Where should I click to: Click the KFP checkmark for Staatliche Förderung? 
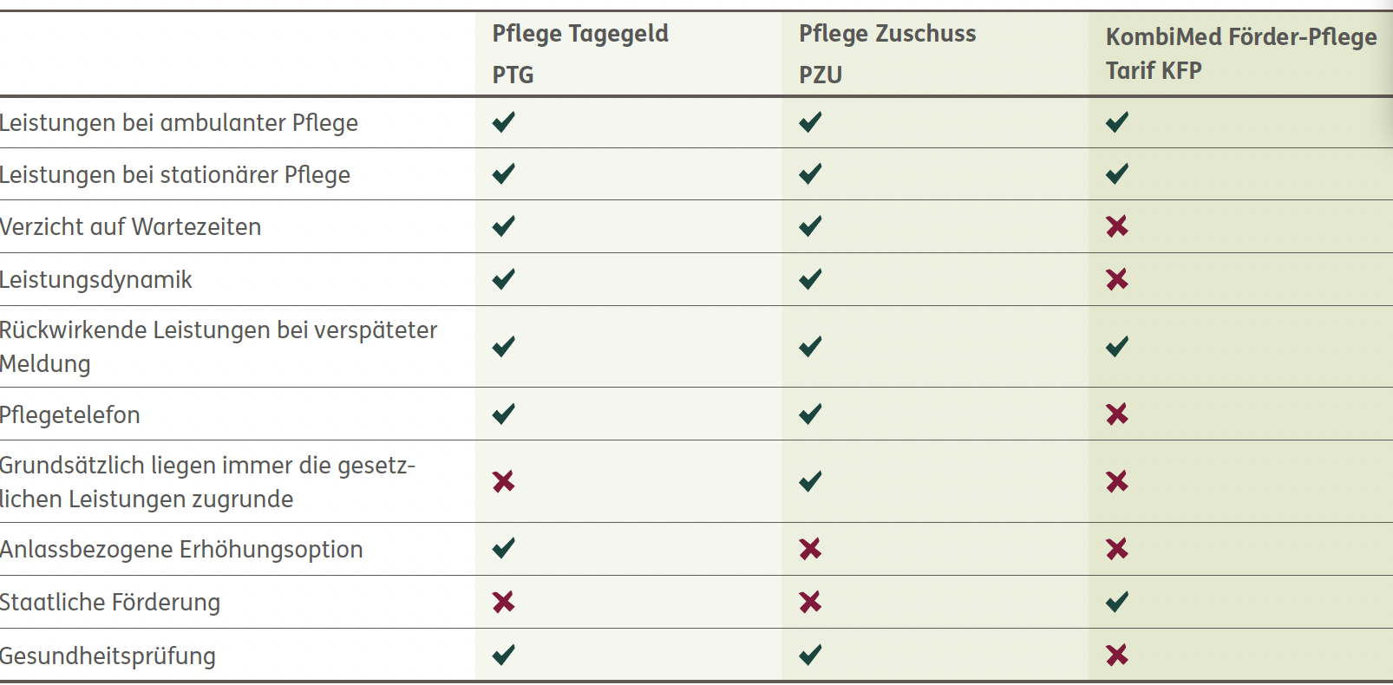pos(1116,602)
